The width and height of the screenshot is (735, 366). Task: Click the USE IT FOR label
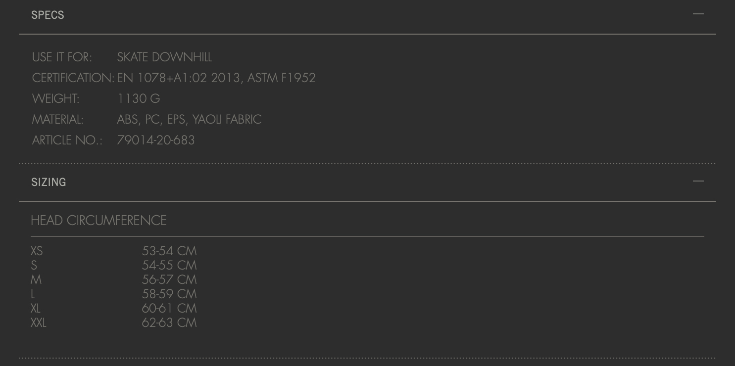(62, 57)
